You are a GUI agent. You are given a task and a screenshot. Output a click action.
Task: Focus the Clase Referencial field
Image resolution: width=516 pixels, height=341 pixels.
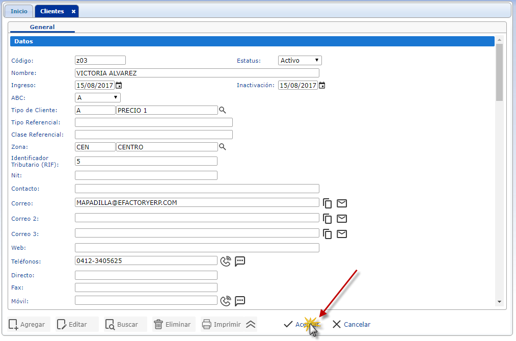coord(154,135)
